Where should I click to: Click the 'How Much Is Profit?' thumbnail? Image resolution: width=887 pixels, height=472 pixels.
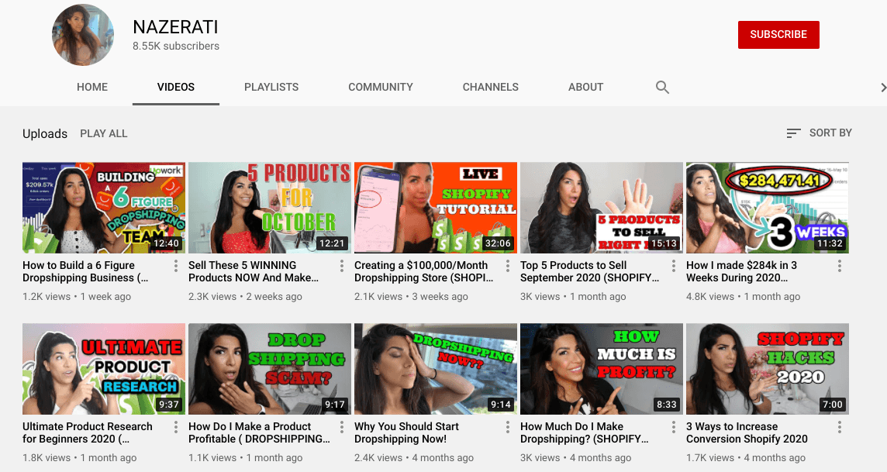[x=602, y=369]
